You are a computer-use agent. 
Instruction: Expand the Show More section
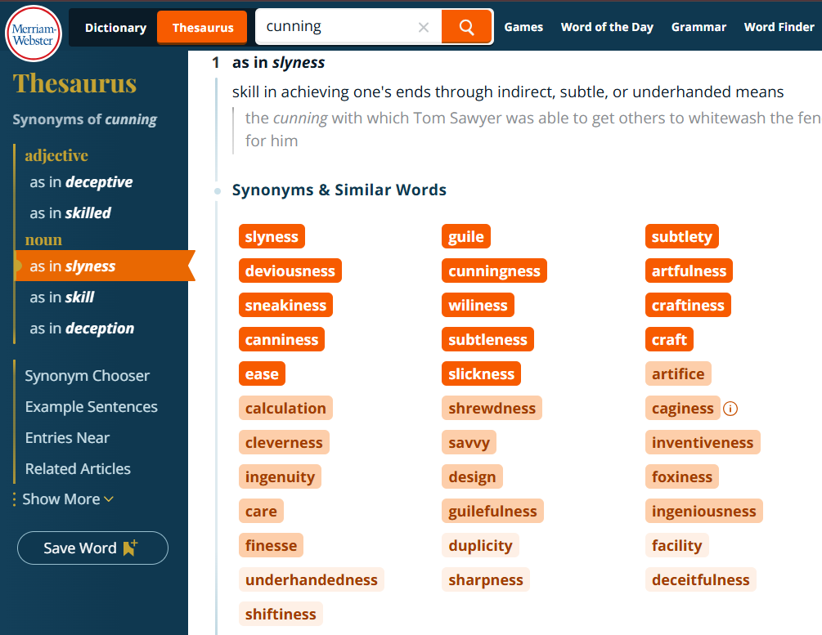[68, 499]
